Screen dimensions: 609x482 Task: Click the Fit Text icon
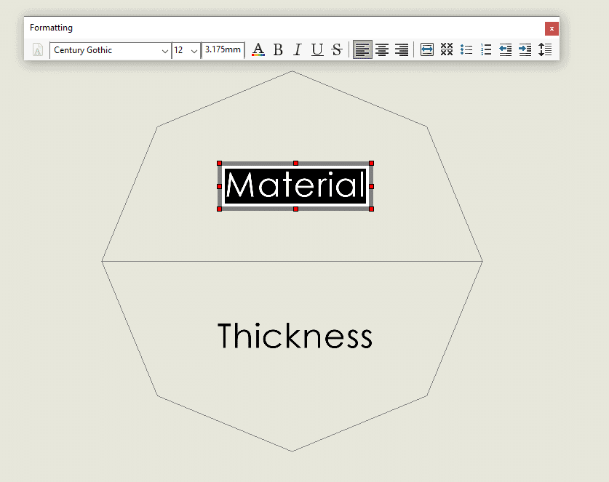pyautogui.click(x=427, y=49)
